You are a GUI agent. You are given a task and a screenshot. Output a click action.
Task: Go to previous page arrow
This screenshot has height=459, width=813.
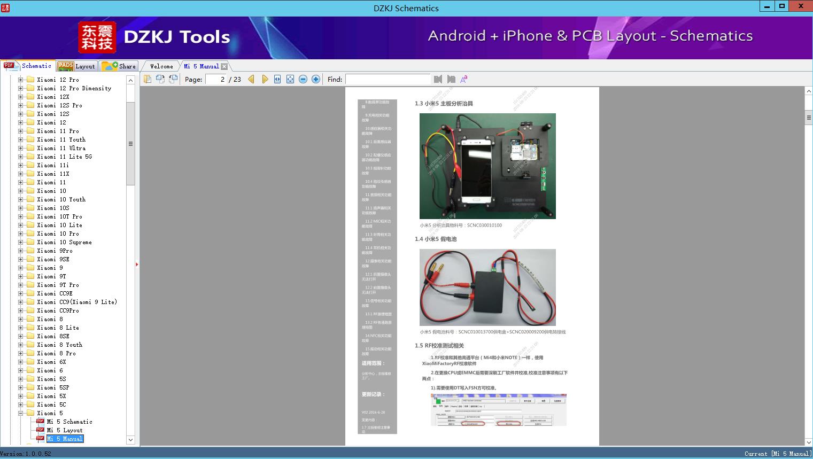[251, 79]
